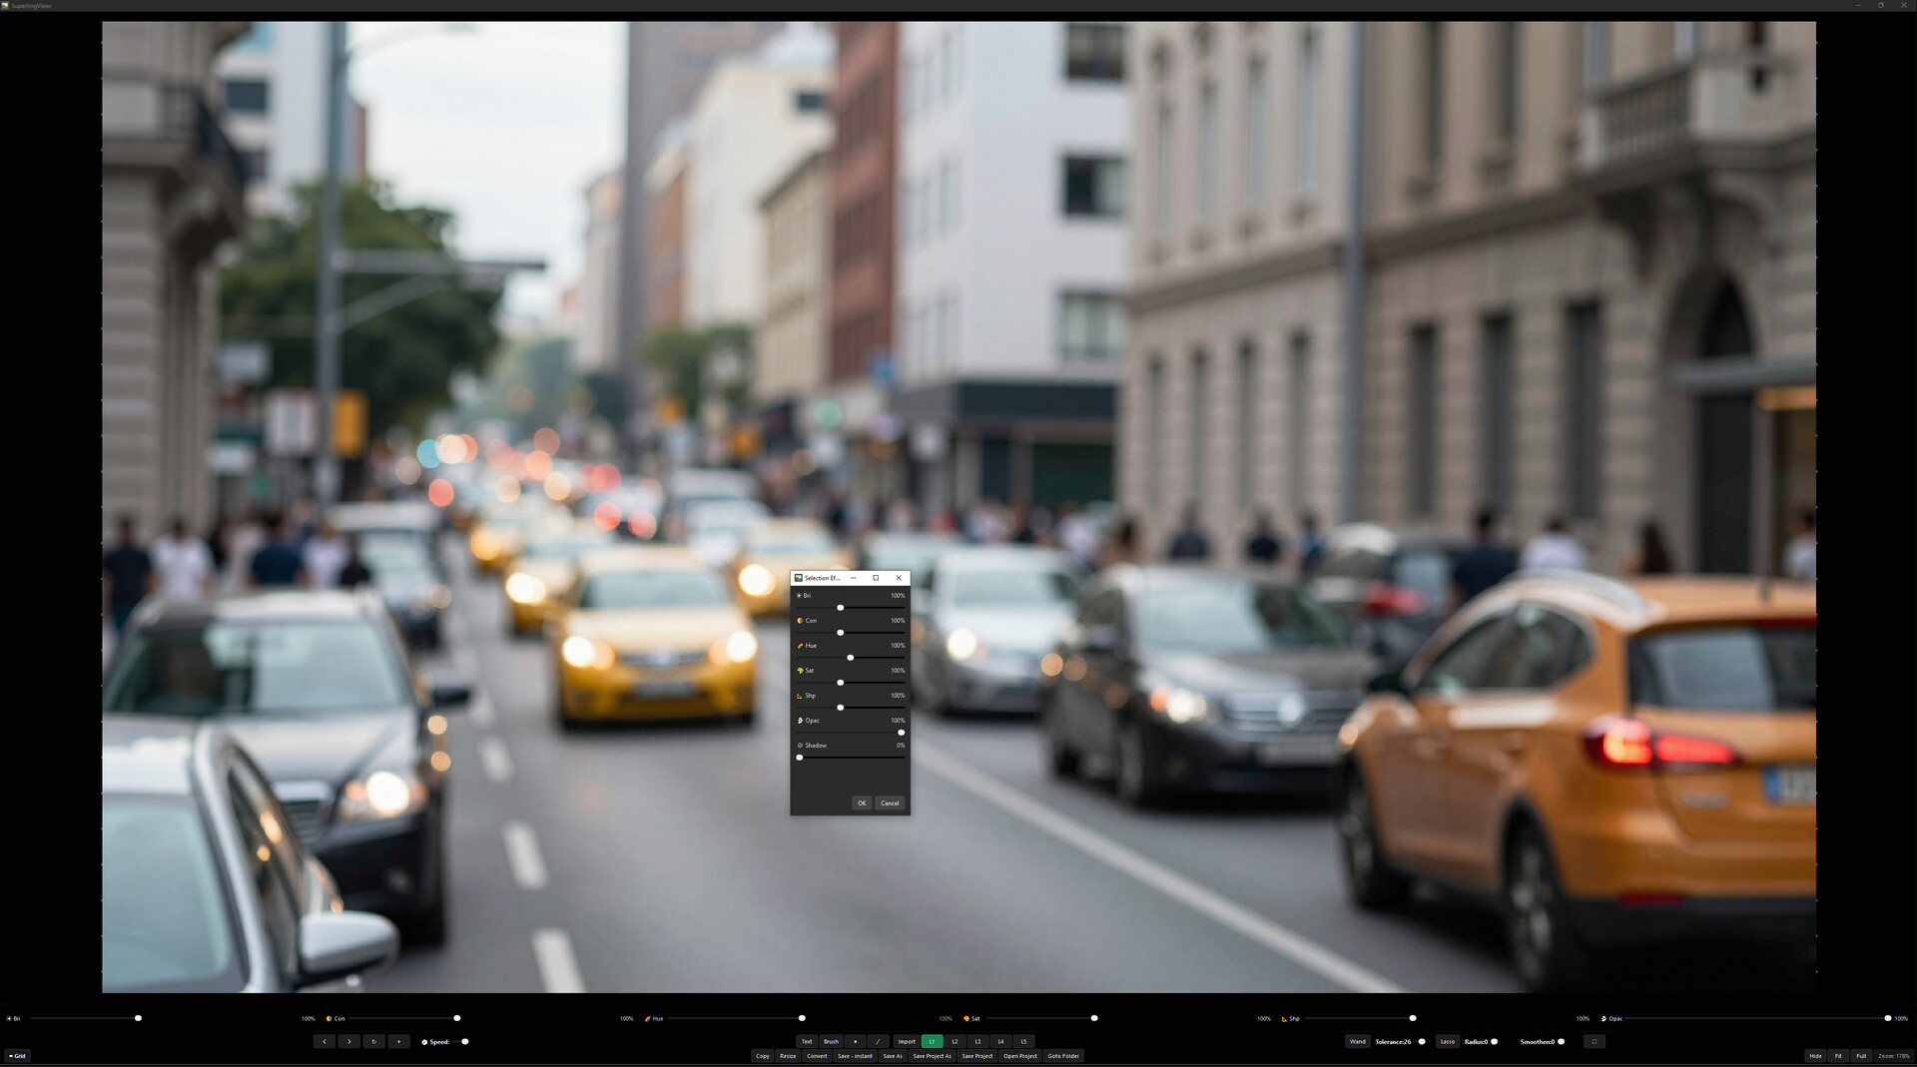
Task: Start slideshow with the play button
Action: 398,1041
